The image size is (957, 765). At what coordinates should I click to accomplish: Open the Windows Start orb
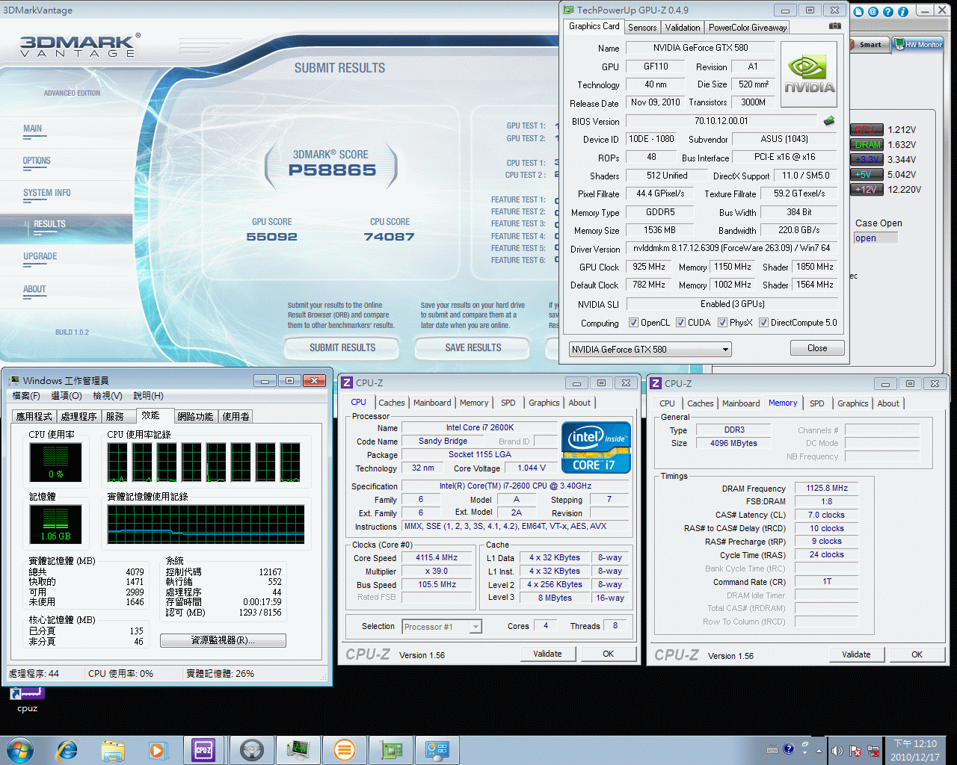click(x=20, y=750)
